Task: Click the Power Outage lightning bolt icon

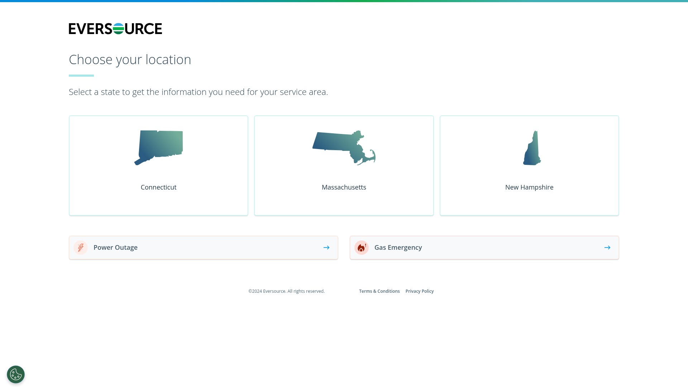Action: (81, 248)
